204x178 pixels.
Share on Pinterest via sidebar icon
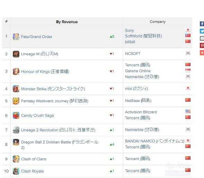(x=202, y=46)
